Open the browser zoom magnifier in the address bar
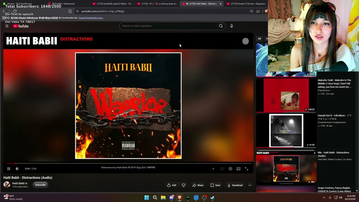This screenshot has width=359, height=202. coord(252,11)
